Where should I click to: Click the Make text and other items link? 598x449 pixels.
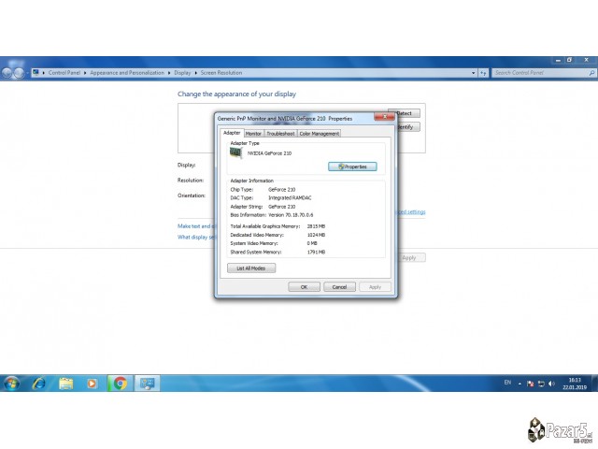pyautogui.click(x=197, y=226)
